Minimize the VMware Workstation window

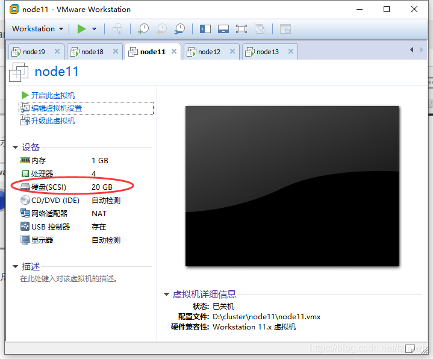click(x=360, y=9)
